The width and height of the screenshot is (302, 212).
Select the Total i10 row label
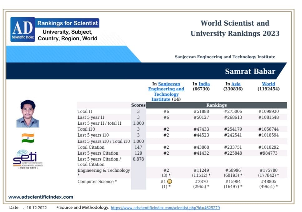tap(86, 129)
